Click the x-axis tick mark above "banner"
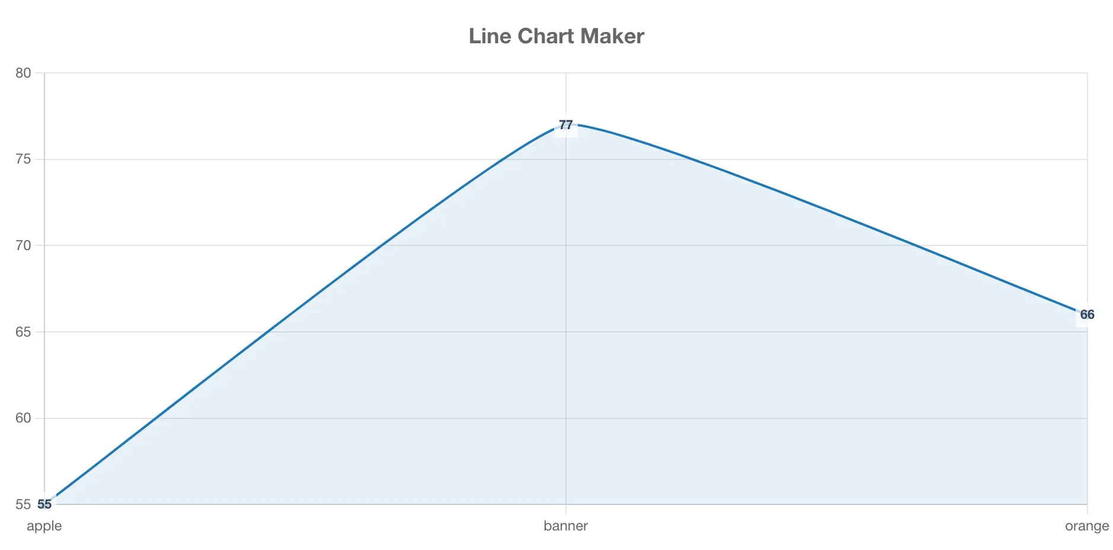 [566, 509]
